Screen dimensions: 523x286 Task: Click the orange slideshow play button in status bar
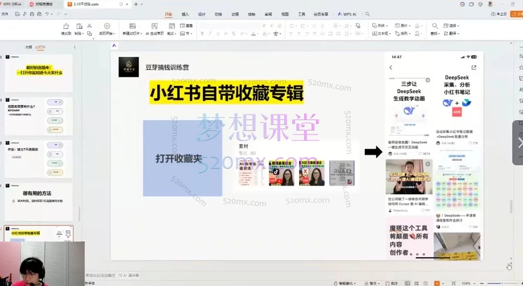coord(436,283)
